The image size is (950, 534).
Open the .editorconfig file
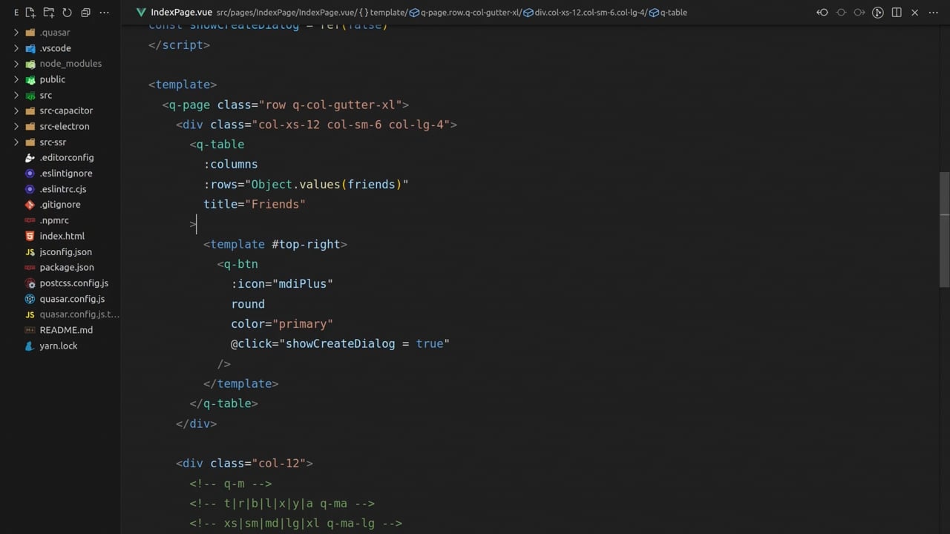coord(67,157)
